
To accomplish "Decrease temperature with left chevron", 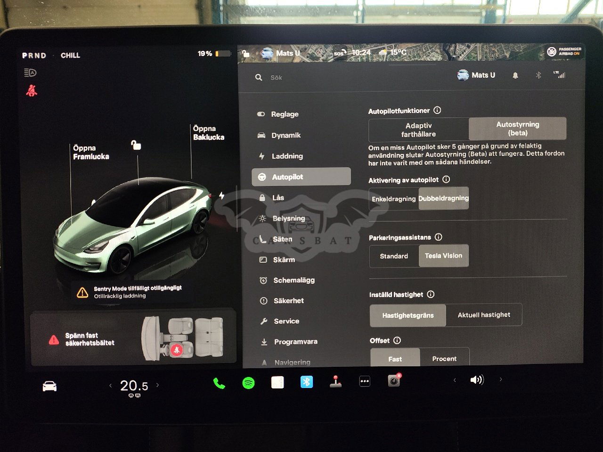I will [x=111, y=386].
